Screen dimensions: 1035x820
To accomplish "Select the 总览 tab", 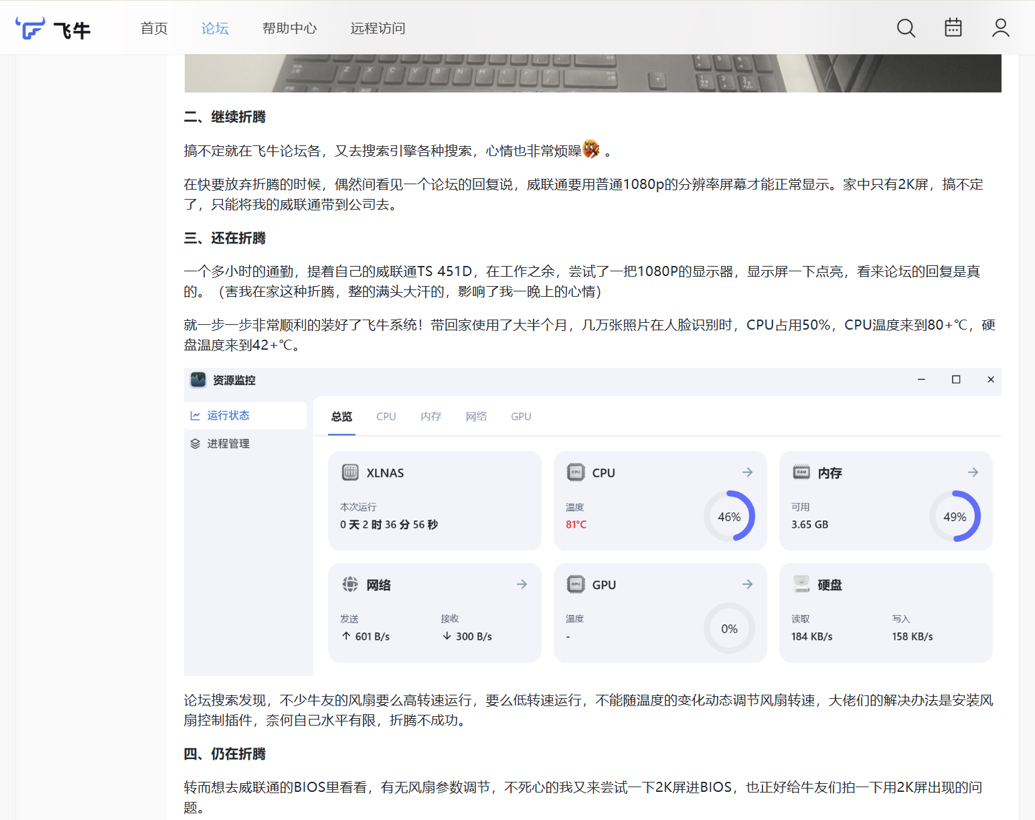I will (341, 417).
